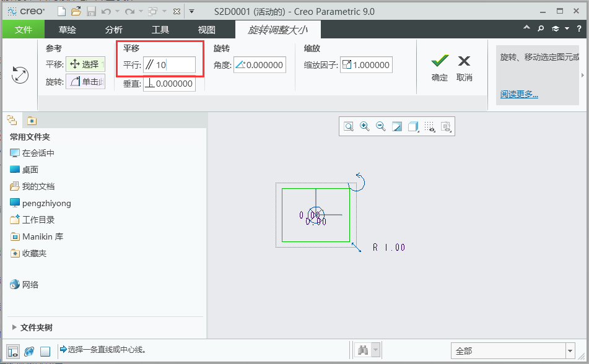Switch to the 工具 tab

(x=160, y=29)
